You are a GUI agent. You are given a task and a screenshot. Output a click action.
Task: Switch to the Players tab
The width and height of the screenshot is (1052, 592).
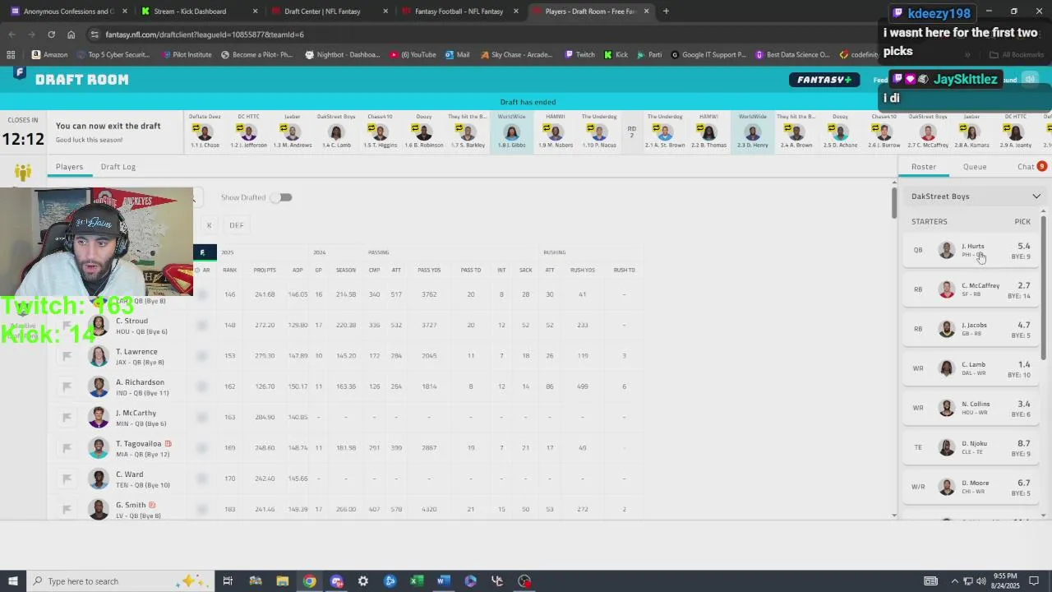69,167
